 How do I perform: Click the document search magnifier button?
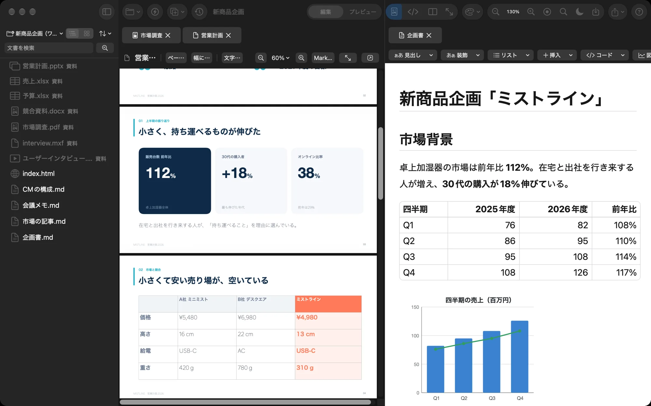click(105, 48)
